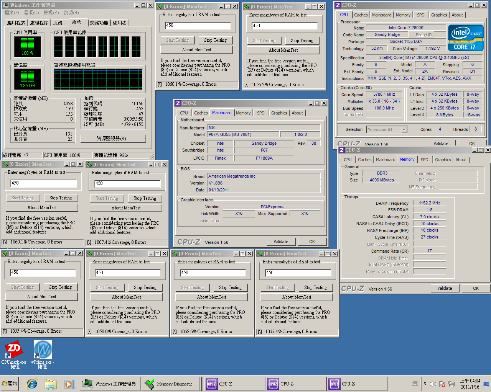Image resolution: width=491 pixels, height=392 pixels.
Task: Click 資源監視器(R)... button in Task Manager
Action: pos(113,139)
